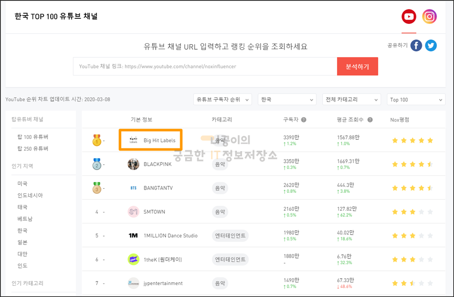
Task: Click the BLACKPINK star rating
Action: [x=413, y=164]
